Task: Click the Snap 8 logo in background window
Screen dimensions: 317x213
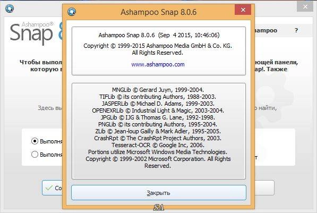Action: (37, 33)
